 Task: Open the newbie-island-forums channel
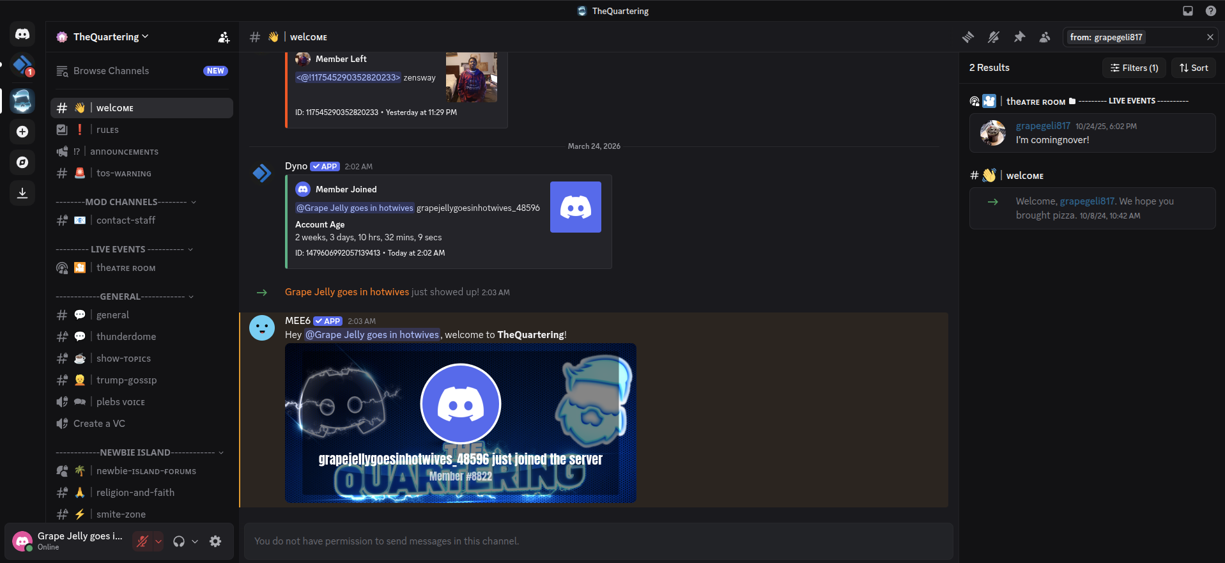[142, 471]
